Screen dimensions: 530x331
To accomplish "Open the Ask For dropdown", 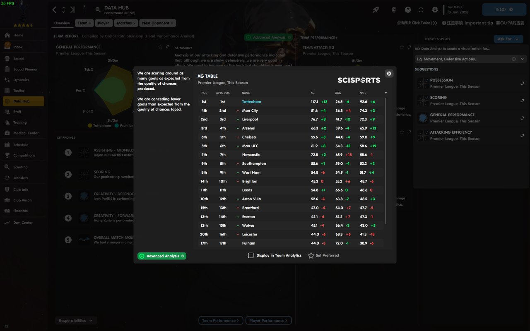I will [508, 39].
